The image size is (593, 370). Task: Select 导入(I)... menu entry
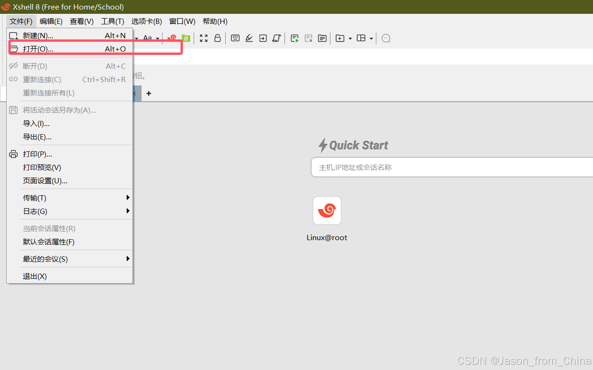pyautogui.click(x=70, y=124)
